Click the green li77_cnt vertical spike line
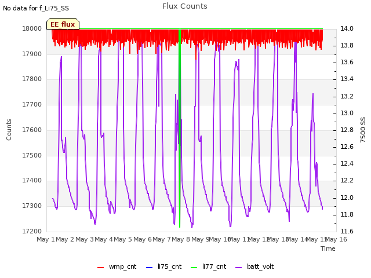The image size is (371, 278). [180, 127]
